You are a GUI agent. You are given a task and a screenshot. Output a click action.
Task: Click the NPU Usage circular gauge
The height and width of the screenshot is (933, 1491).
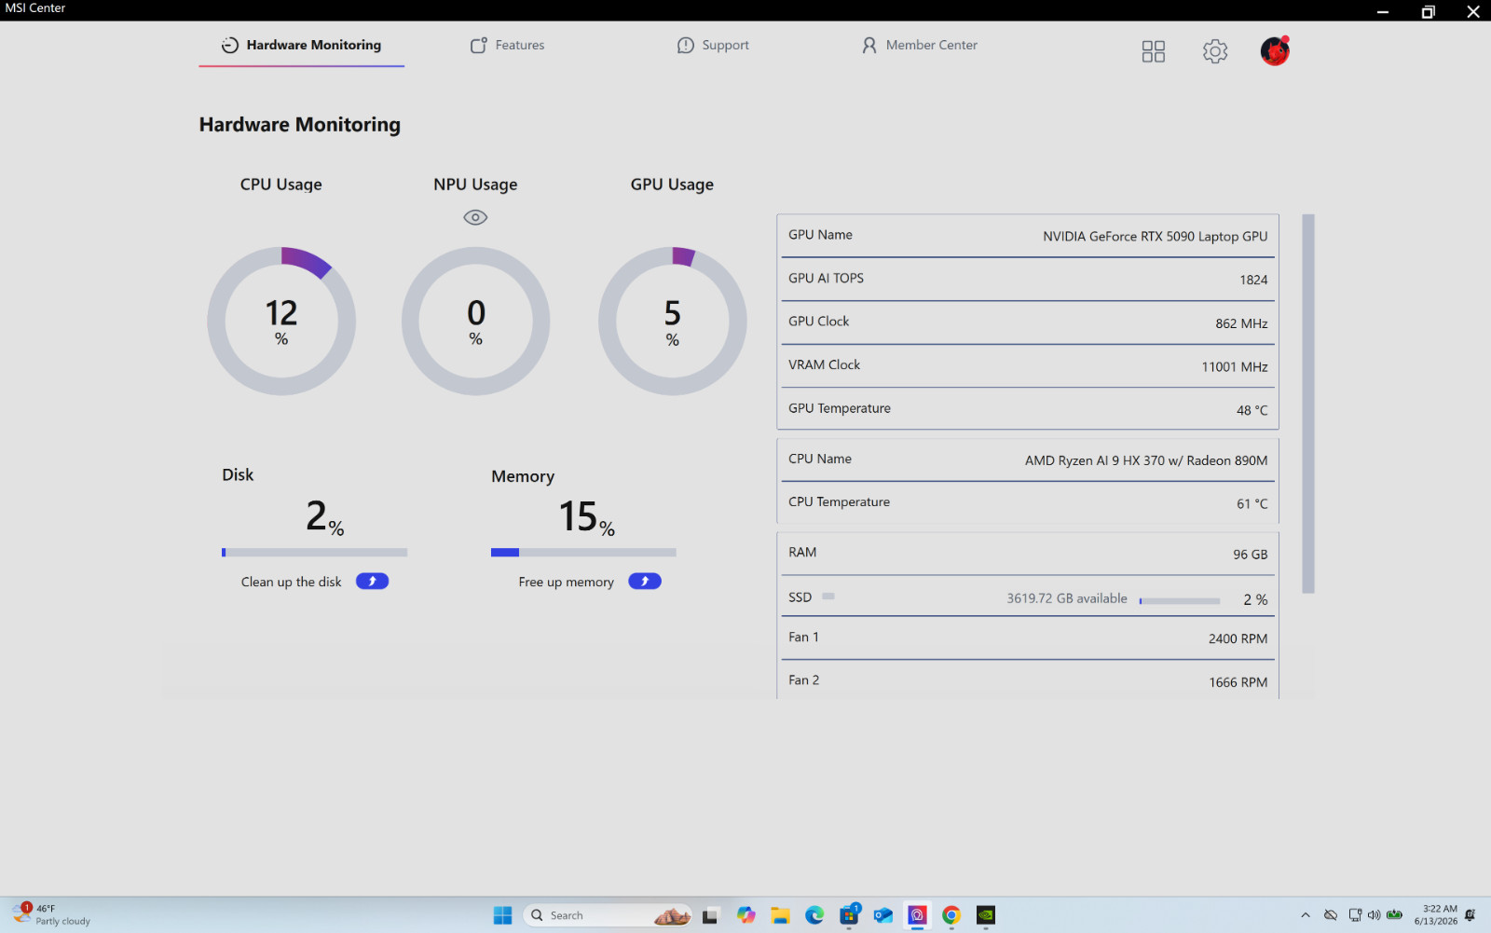(x=476, y=321)
